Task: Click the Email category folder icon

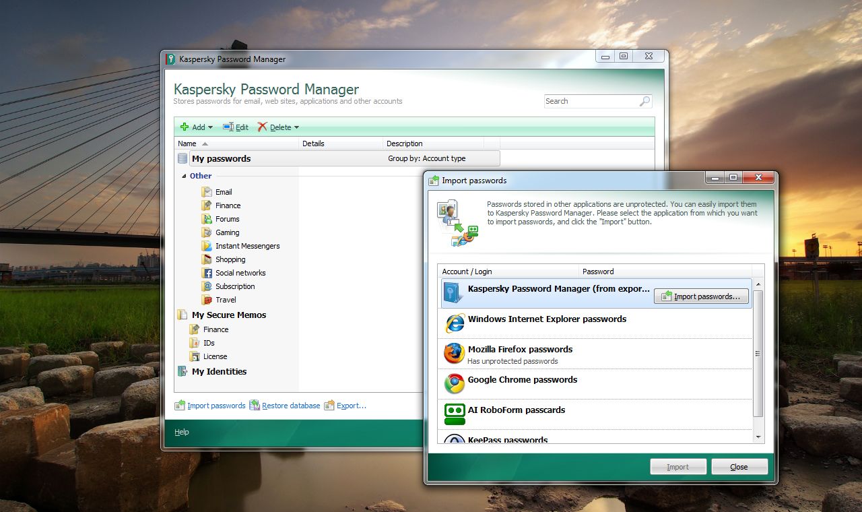Action: tap(207, 192)
